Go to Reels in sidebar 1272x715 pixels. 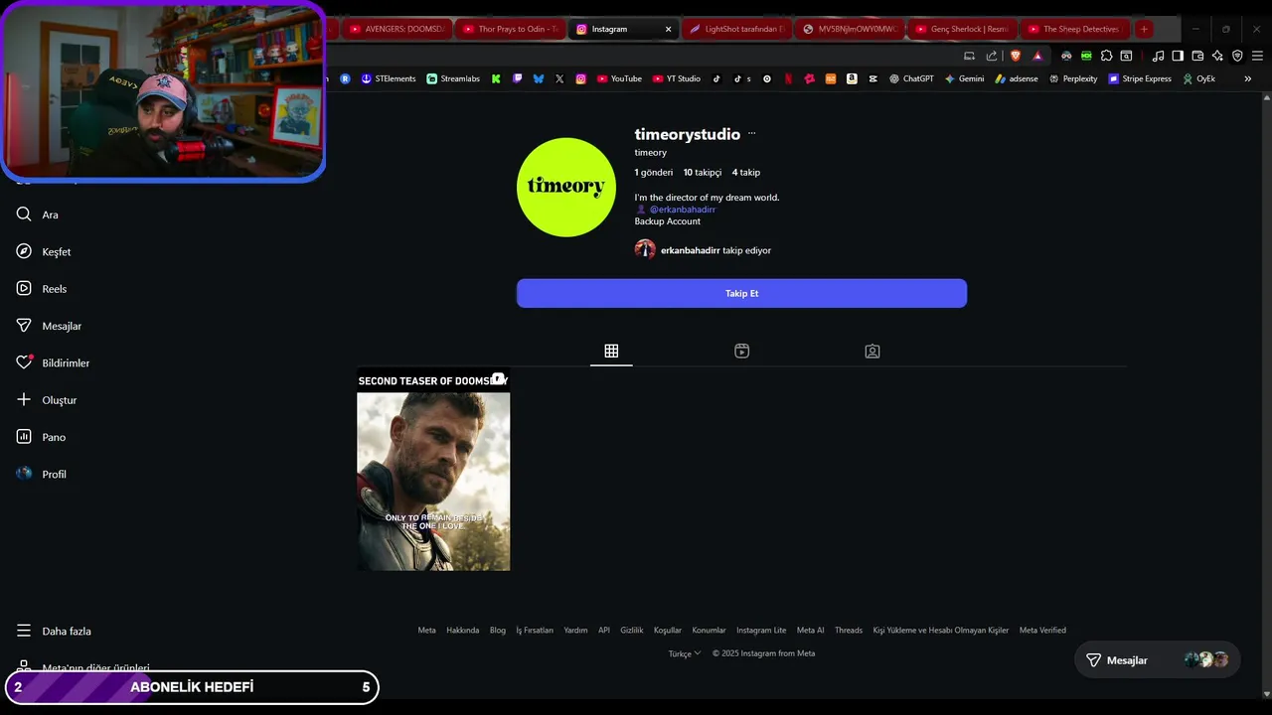point(41,289)
